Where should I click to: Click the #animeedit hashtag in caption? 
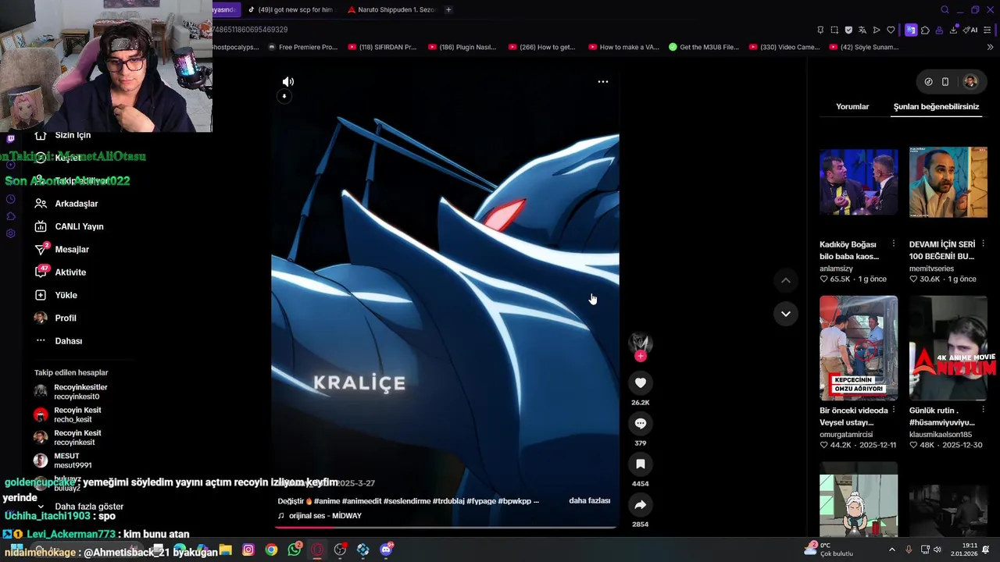(362, 501)
